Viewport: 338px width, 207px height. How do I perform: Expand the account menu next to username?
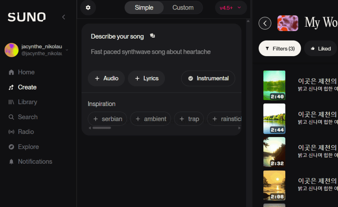67,50
